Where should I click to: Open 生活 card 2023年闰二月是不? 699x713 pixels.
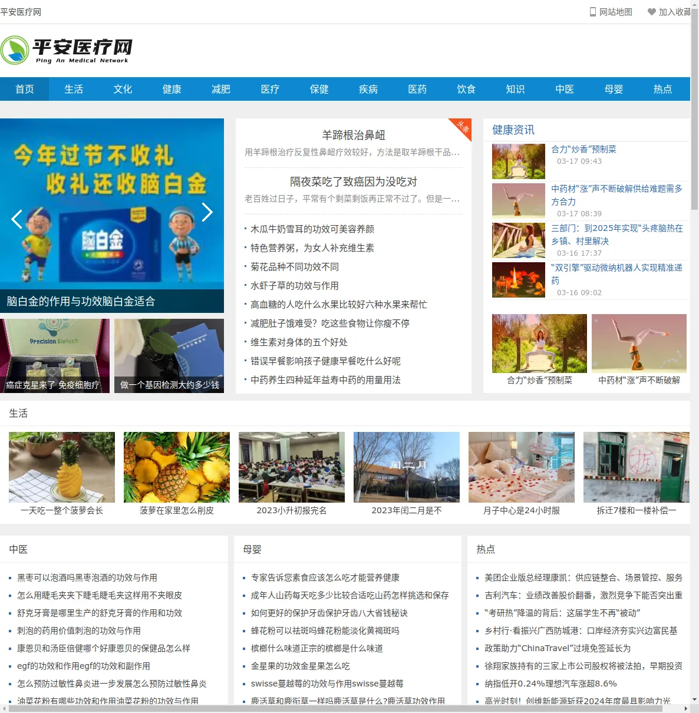point(407,474)
